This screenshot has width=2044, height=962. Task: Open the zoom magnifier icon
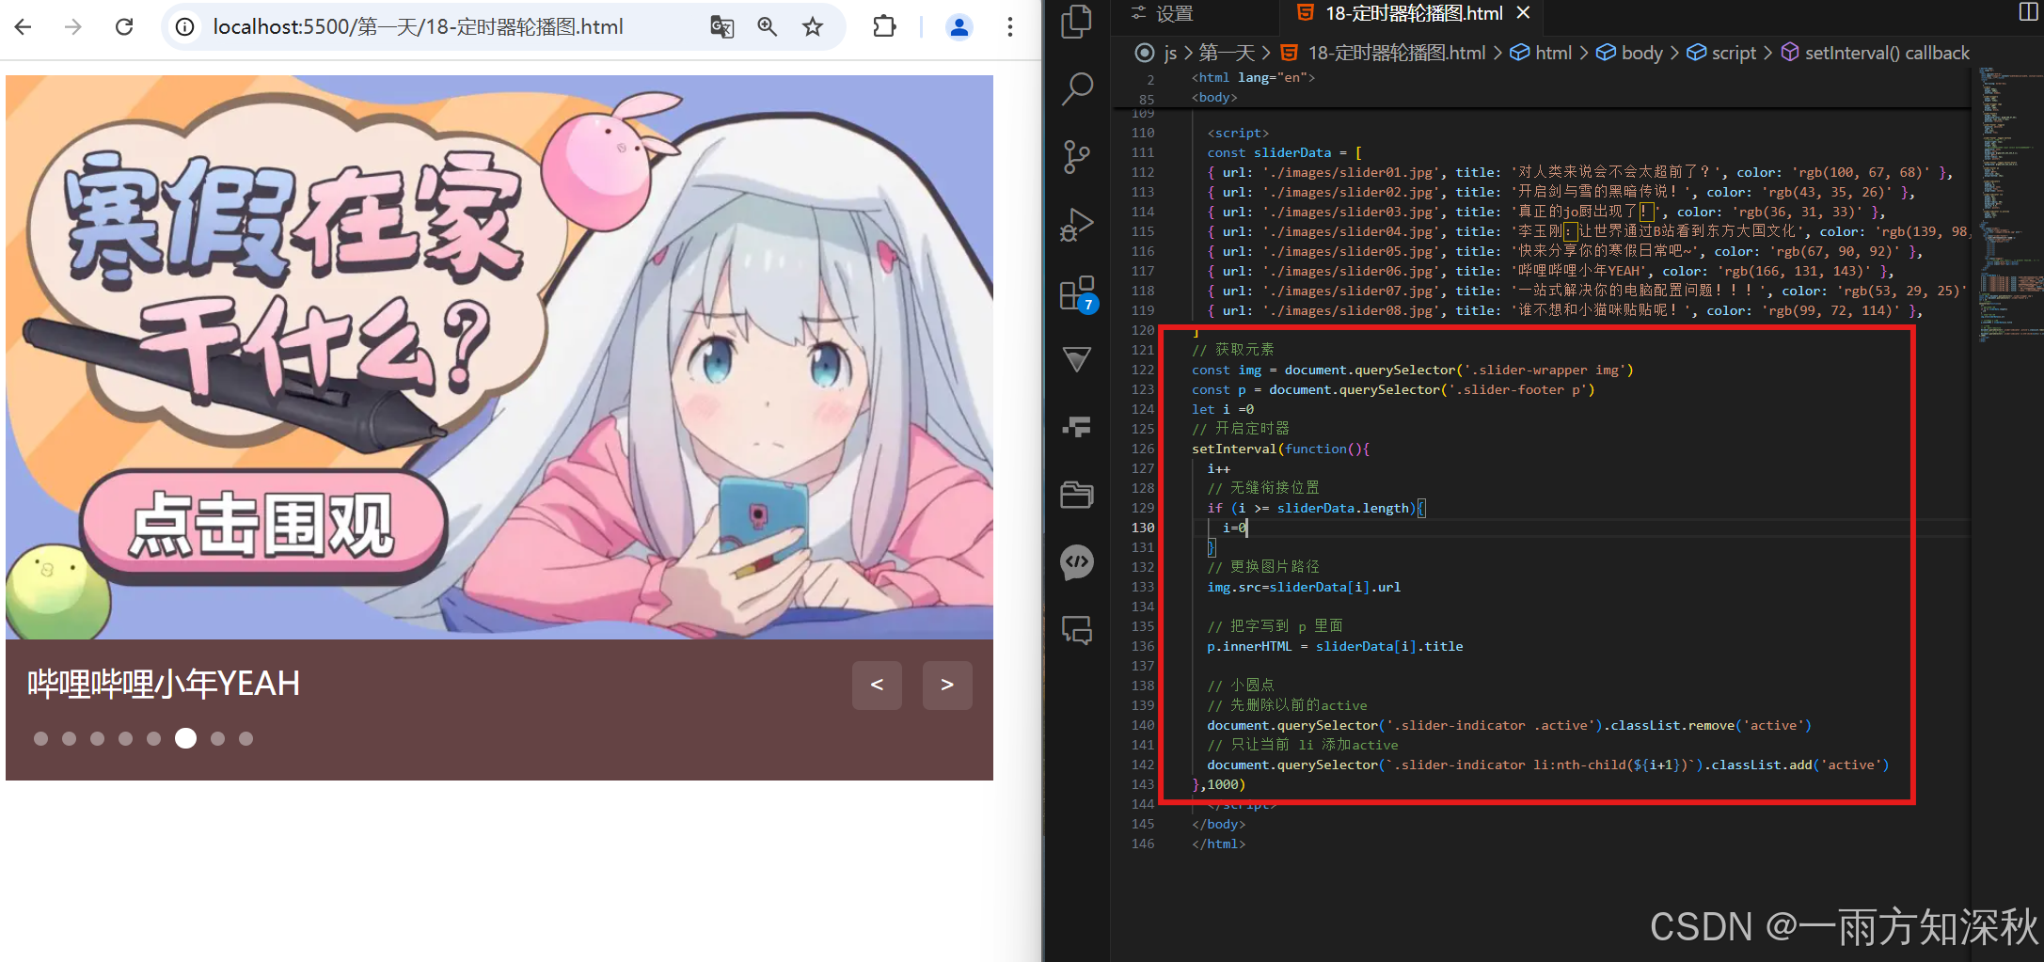(768, 27)
